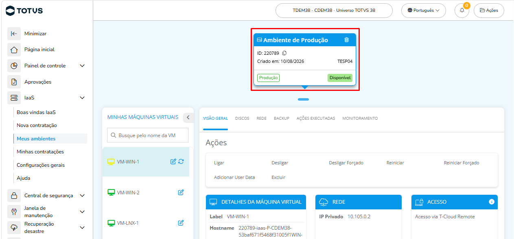The height and width of the screenshot is (239, 514).
Task: Click the carousel page indicator below card
Action: click(x=303, y=99)
